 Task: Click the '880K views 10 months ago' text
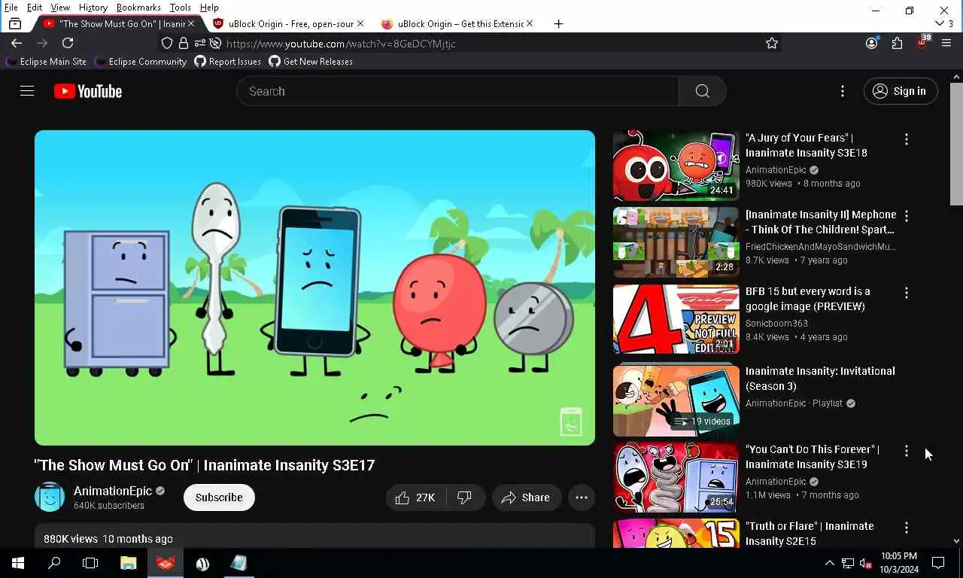pos(108,539)
